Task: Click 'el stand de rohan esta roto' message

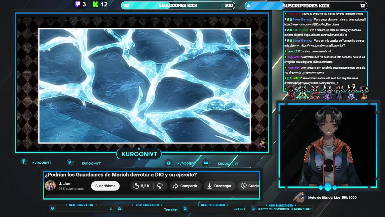Action: [317, 51]
